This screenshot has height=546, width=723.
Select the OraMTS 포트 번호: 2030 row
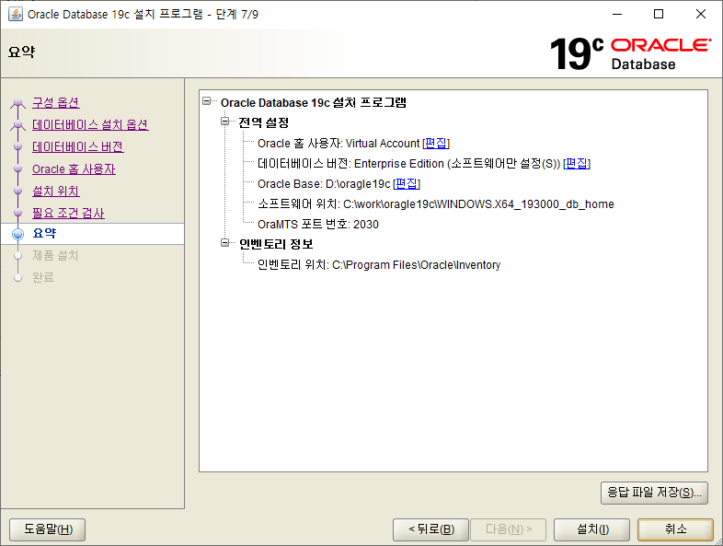(x=318, y=225)
